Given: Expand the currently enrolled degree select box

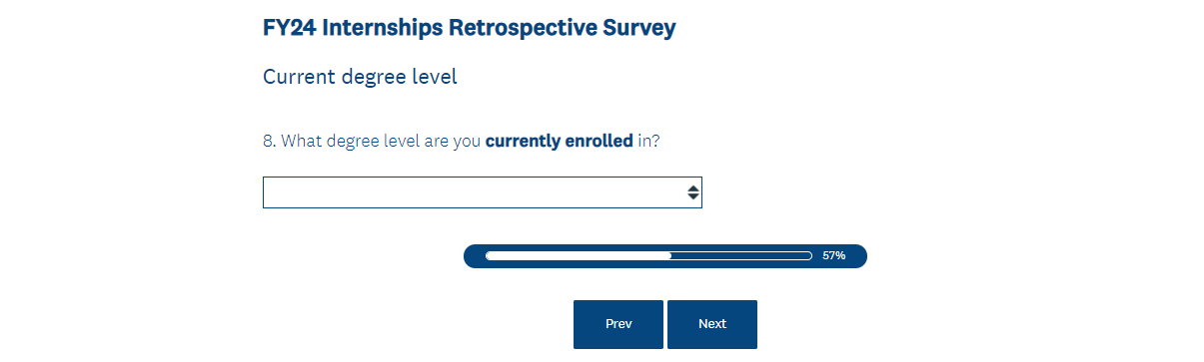Looking at the screenshot, I should (x=482, y=192).
